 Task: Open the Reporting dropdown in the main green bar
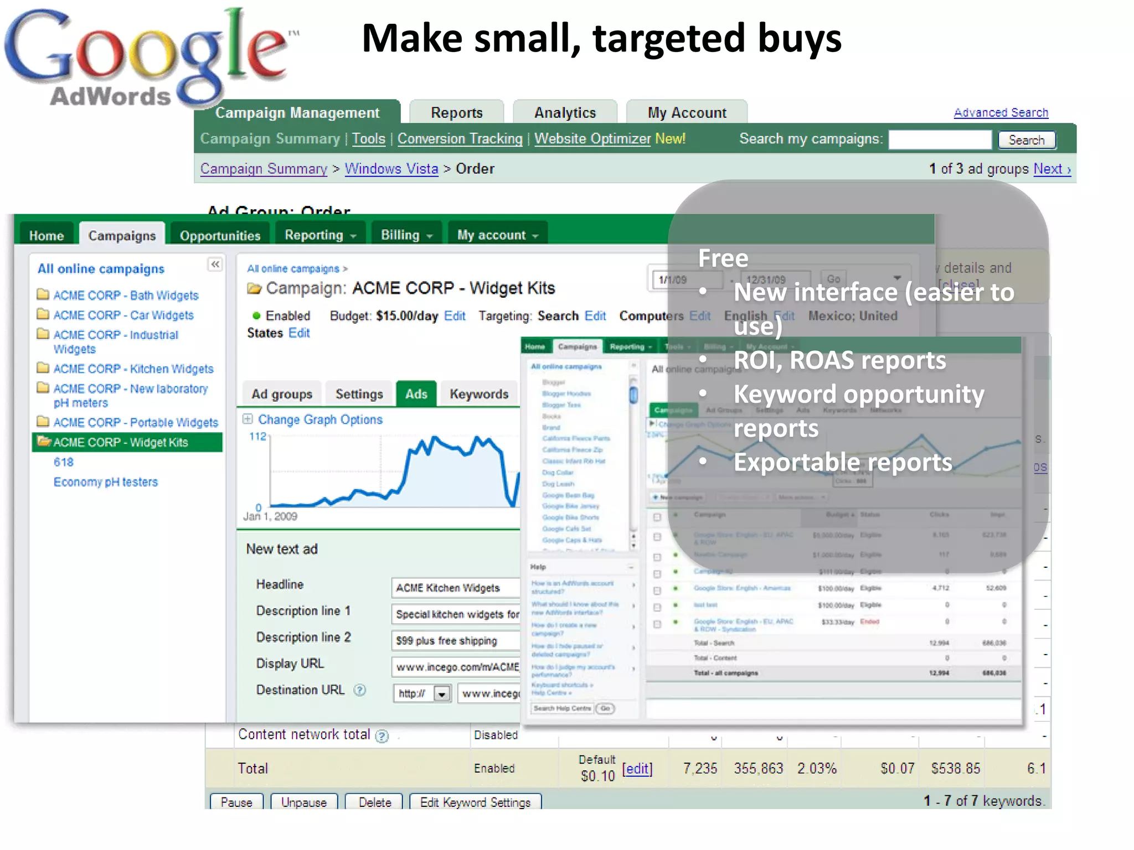[x=320, y=235]
